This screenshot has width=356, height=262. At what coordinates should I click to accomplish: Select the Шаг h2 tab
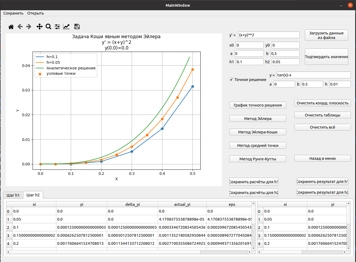(33, 195)
